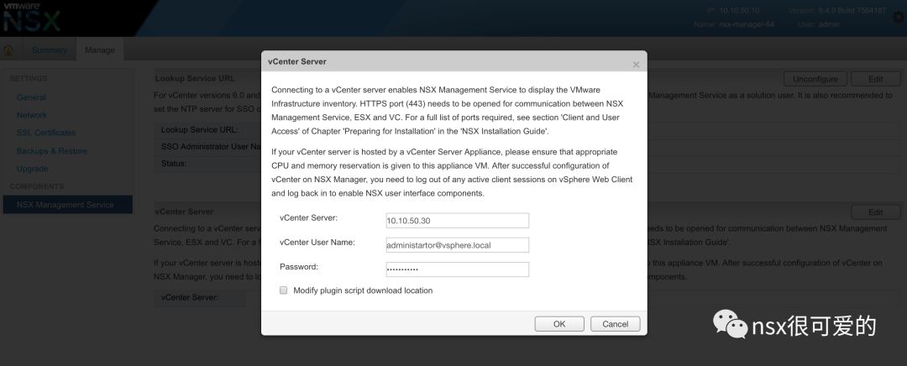Screen dimensions: 907x366
Task: Enable Modify plugin script download location checkbox
Action: tap(284, 290)
